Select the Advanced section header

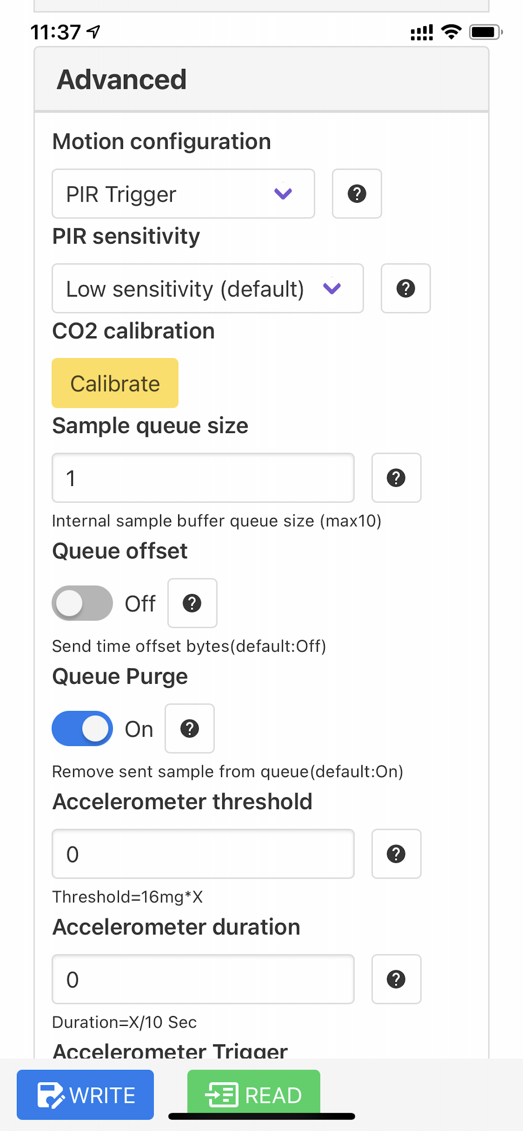[x=261, y=80]
